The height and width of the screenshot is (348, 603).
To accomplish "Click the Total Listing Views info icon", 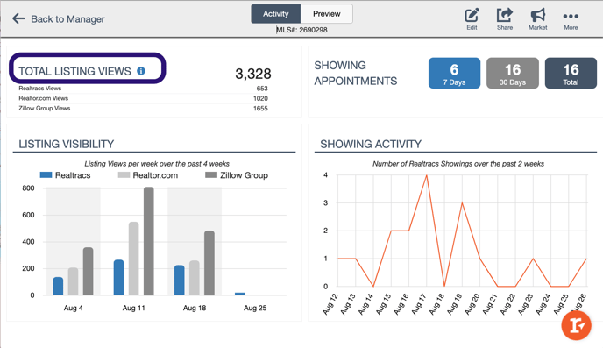I will click(x=141, y=71).
